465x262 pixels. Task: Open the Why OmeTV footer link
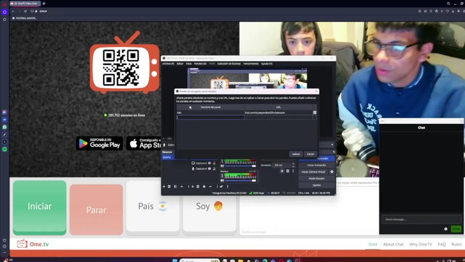pos(421,244)
